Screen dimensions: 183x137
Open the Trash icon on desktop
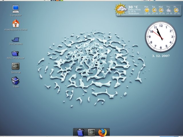(x=15, y=81)
